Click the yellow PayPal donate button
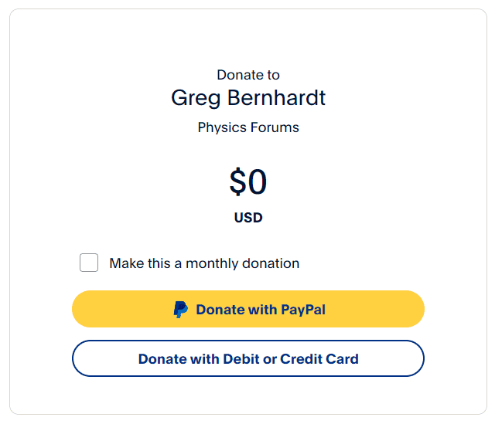The width and height of the screenshot is (495, 424). tap(248, 309)
